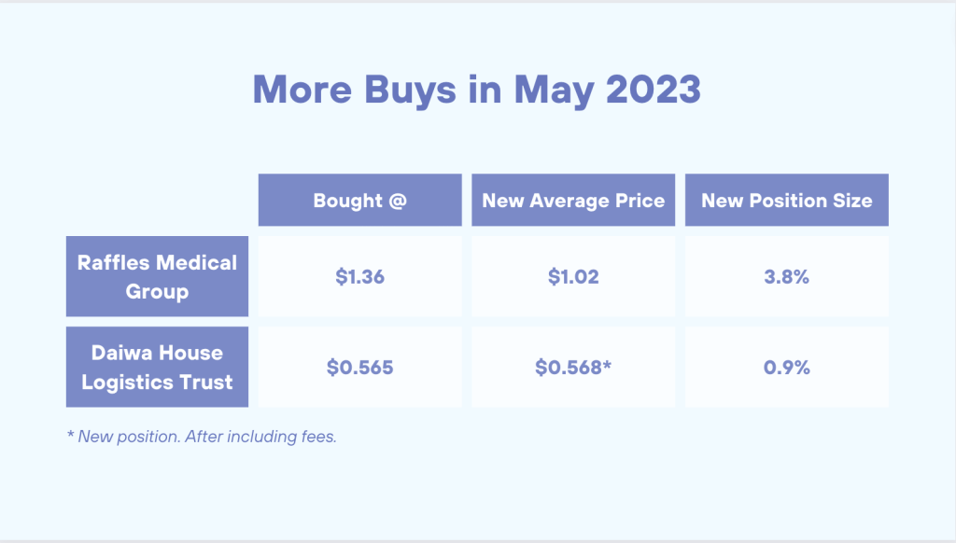Image resolution: width=956 pixels, height=543 pixels.
Task: Select the $0.565 bought price cell
Action: pos(359,368)
